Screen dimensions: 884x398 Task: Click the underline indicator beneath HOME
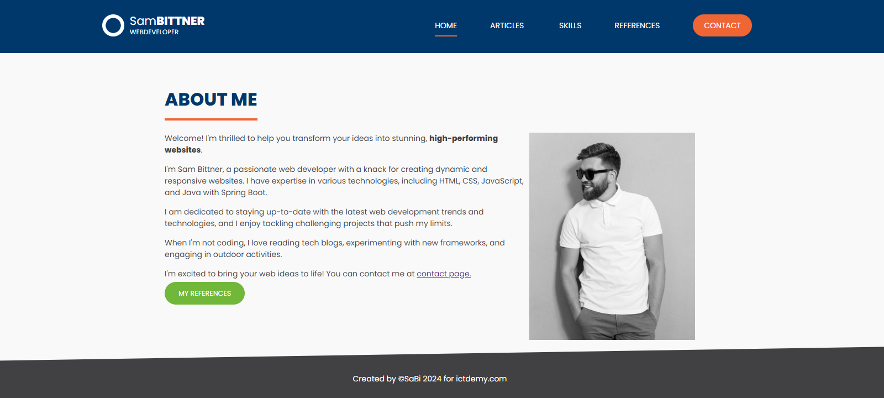[x=446, y=36]
